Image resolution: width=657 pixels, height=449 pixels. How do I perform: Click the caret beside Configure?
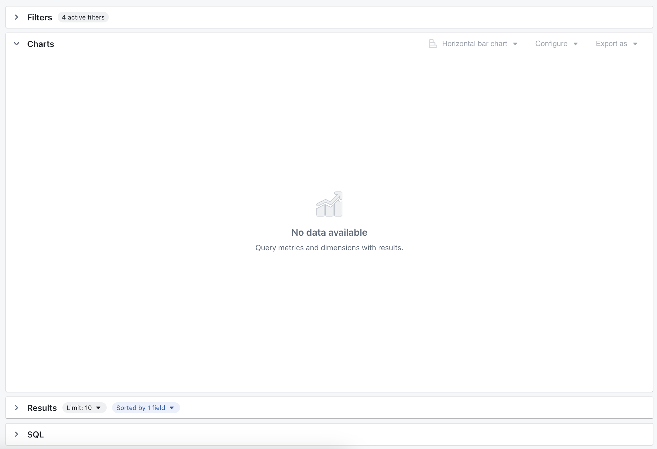[576, 43]
